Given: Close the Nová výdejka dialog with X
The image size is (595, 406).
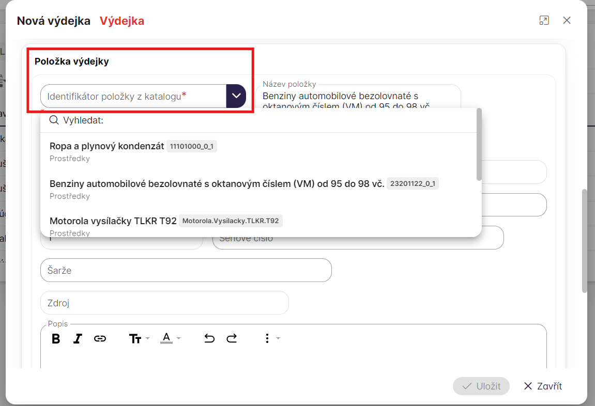Looking at the screenshot, I should pos(567,21).
